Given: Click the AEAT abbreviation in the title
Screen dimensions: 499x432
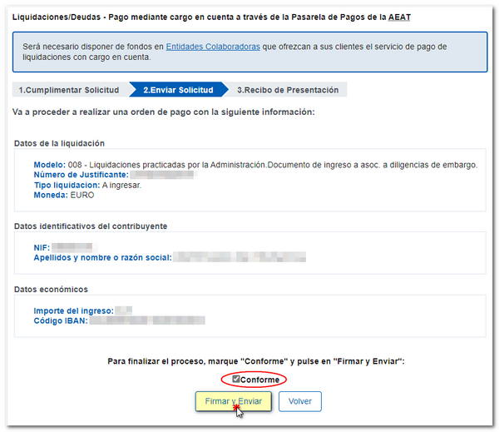Looking at the screenshot, I should [398, 17].
